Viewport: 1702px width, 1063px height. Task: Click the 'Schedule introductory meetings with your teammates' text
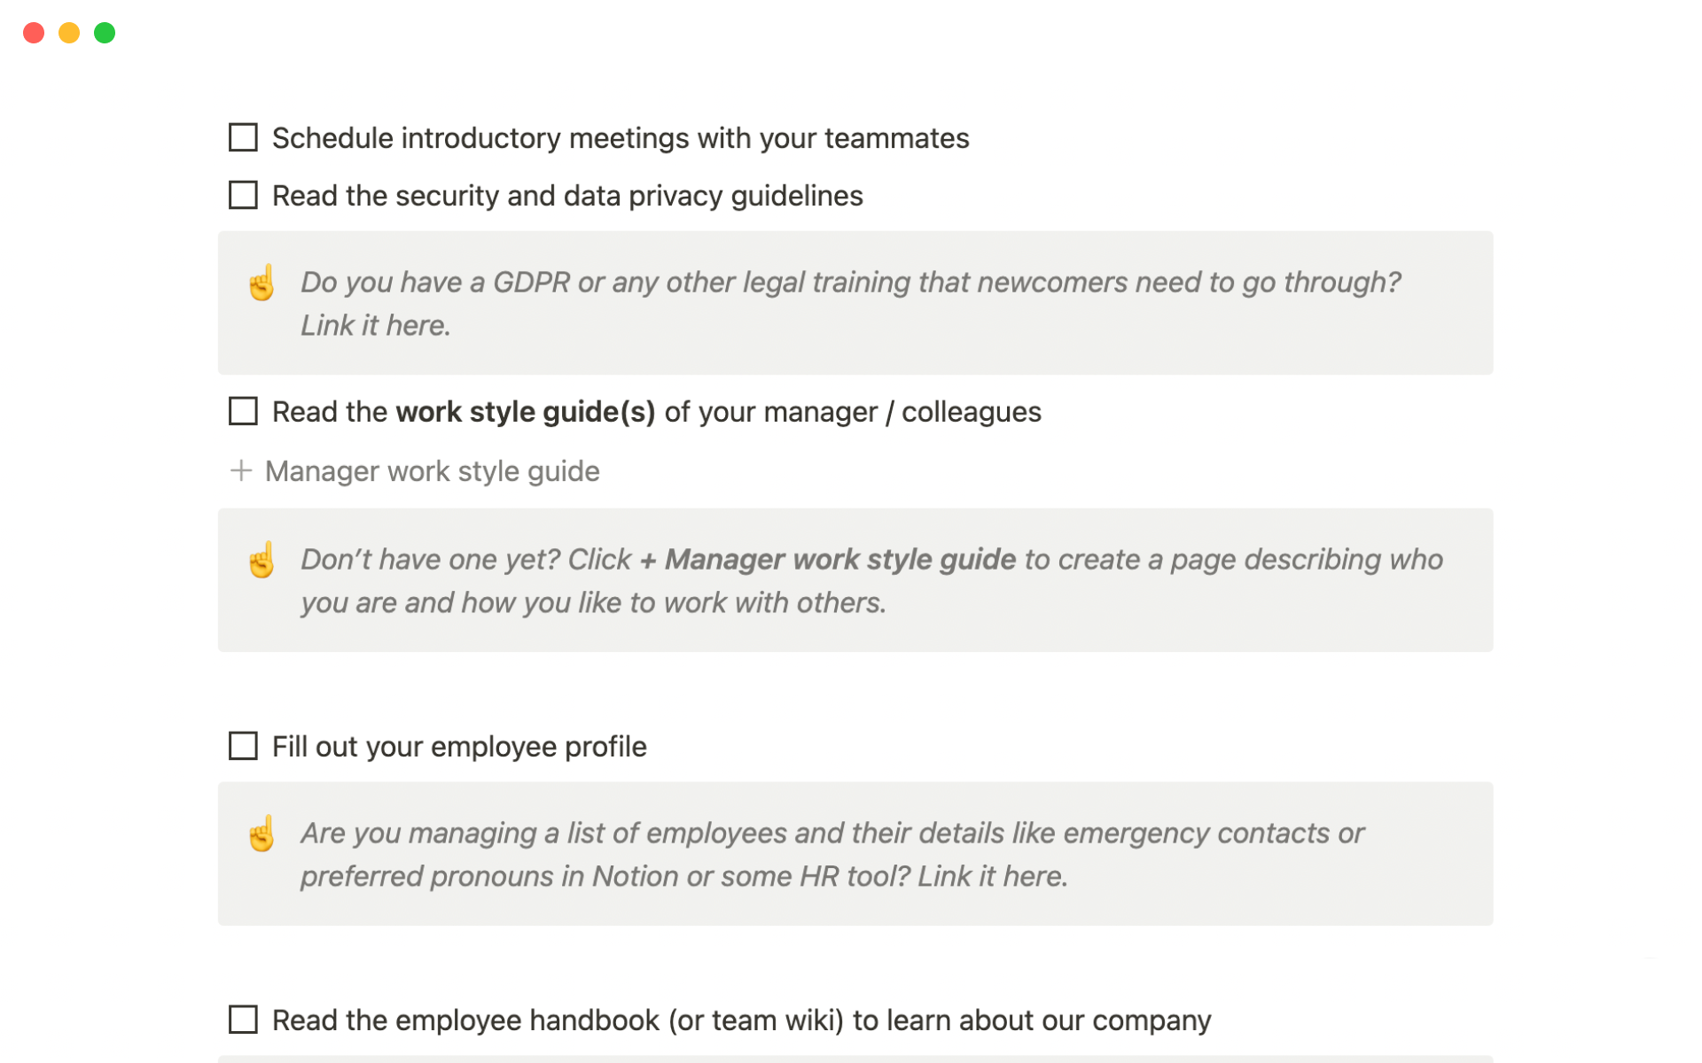click(x=620, y=138)
